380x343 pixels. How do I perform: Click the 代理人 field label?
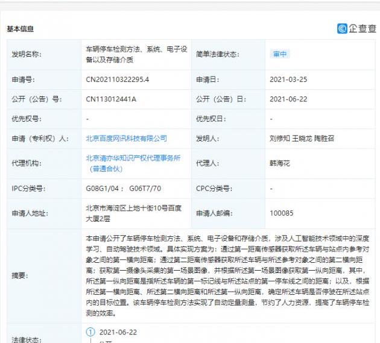207,163
